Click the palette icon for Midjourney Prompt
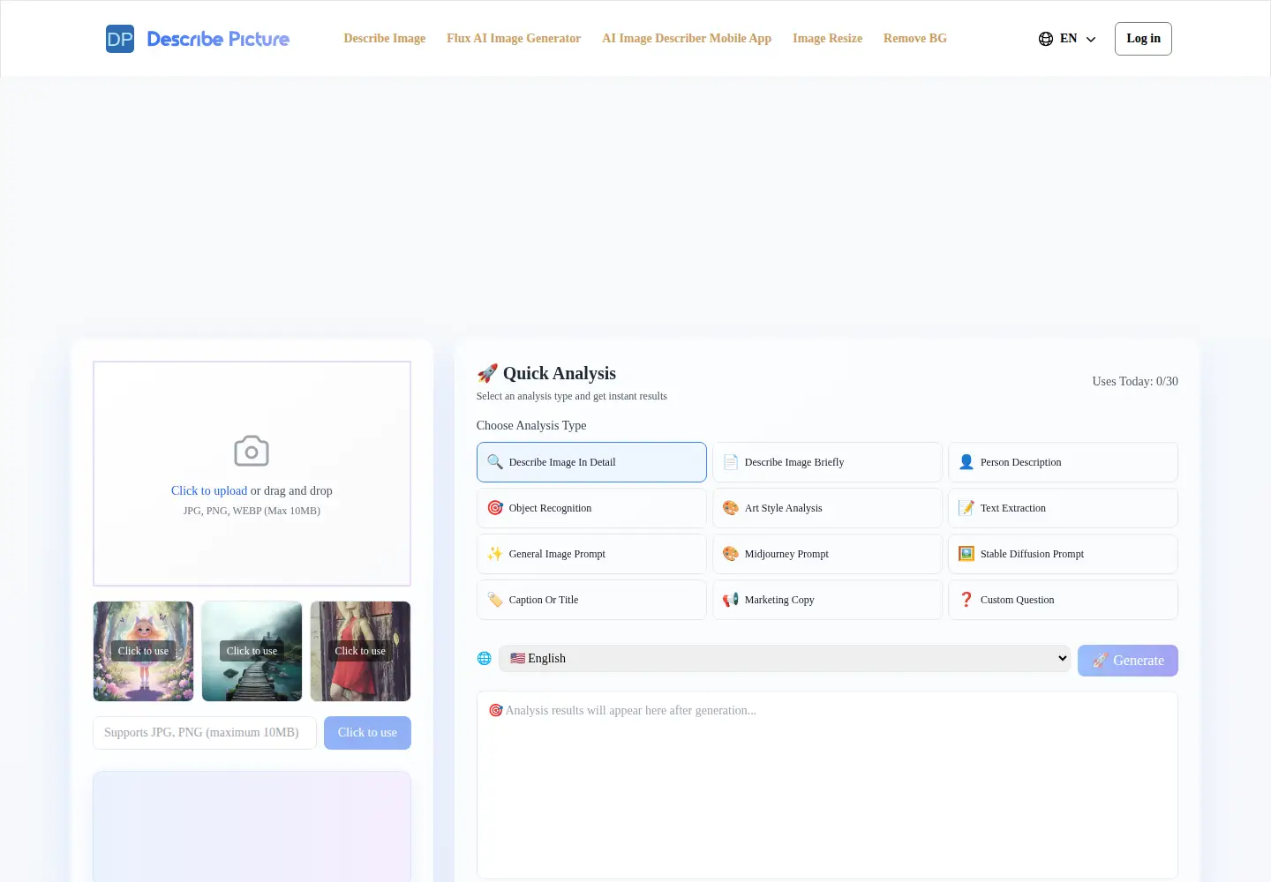Viewport: 1271px width, 882px height. pyautogui.click(x=731, y=554)
